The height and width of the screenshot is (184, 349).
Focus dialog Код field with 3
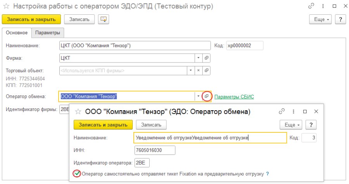(309, 138)
